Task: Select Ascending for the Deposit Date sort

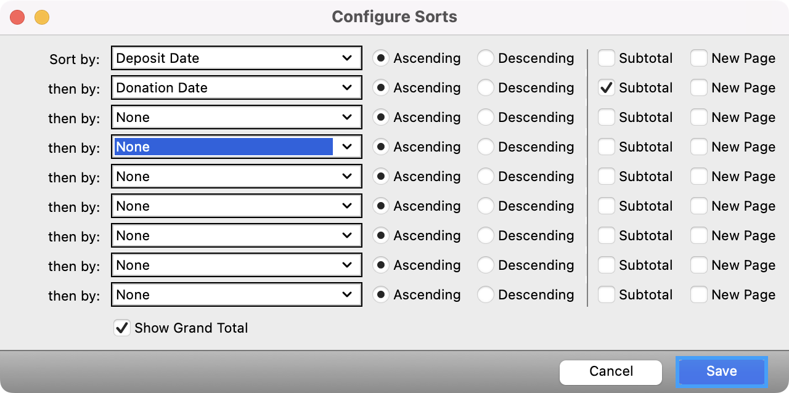Action: [x=382, y=59]
